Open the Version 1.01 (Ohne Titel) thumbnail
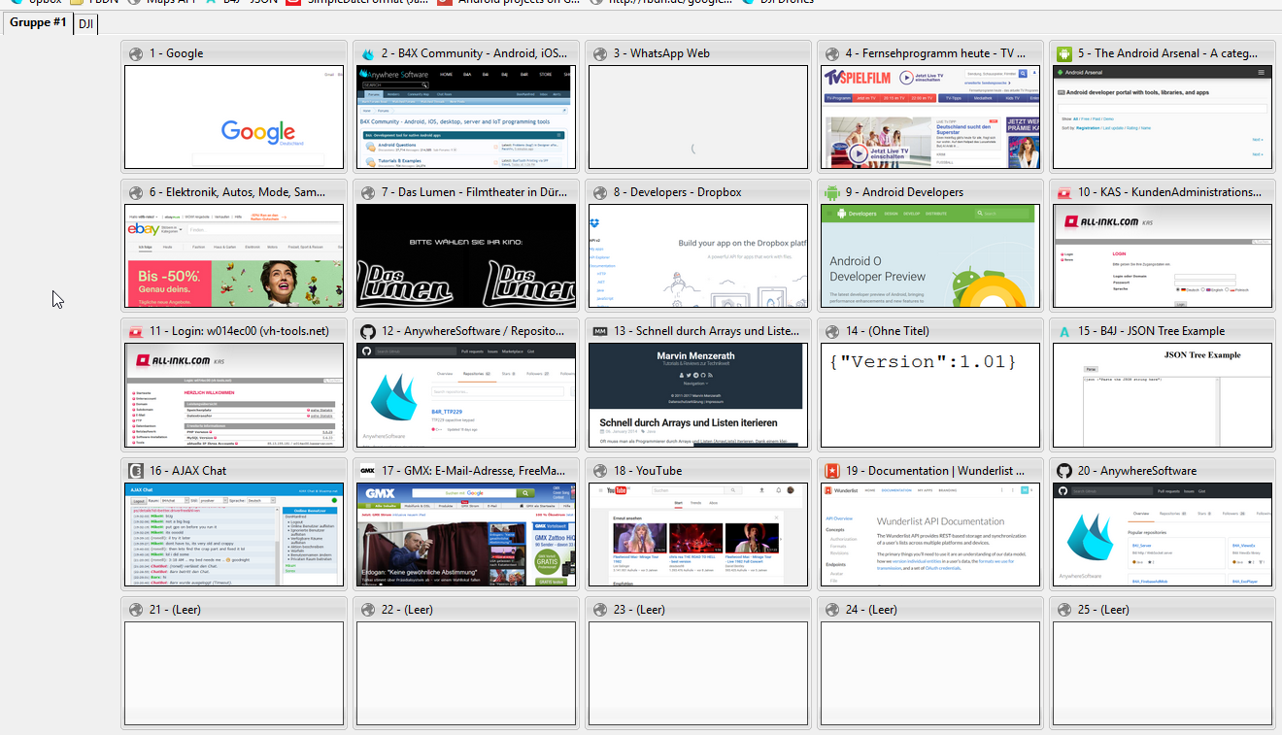 coord(930,395)
